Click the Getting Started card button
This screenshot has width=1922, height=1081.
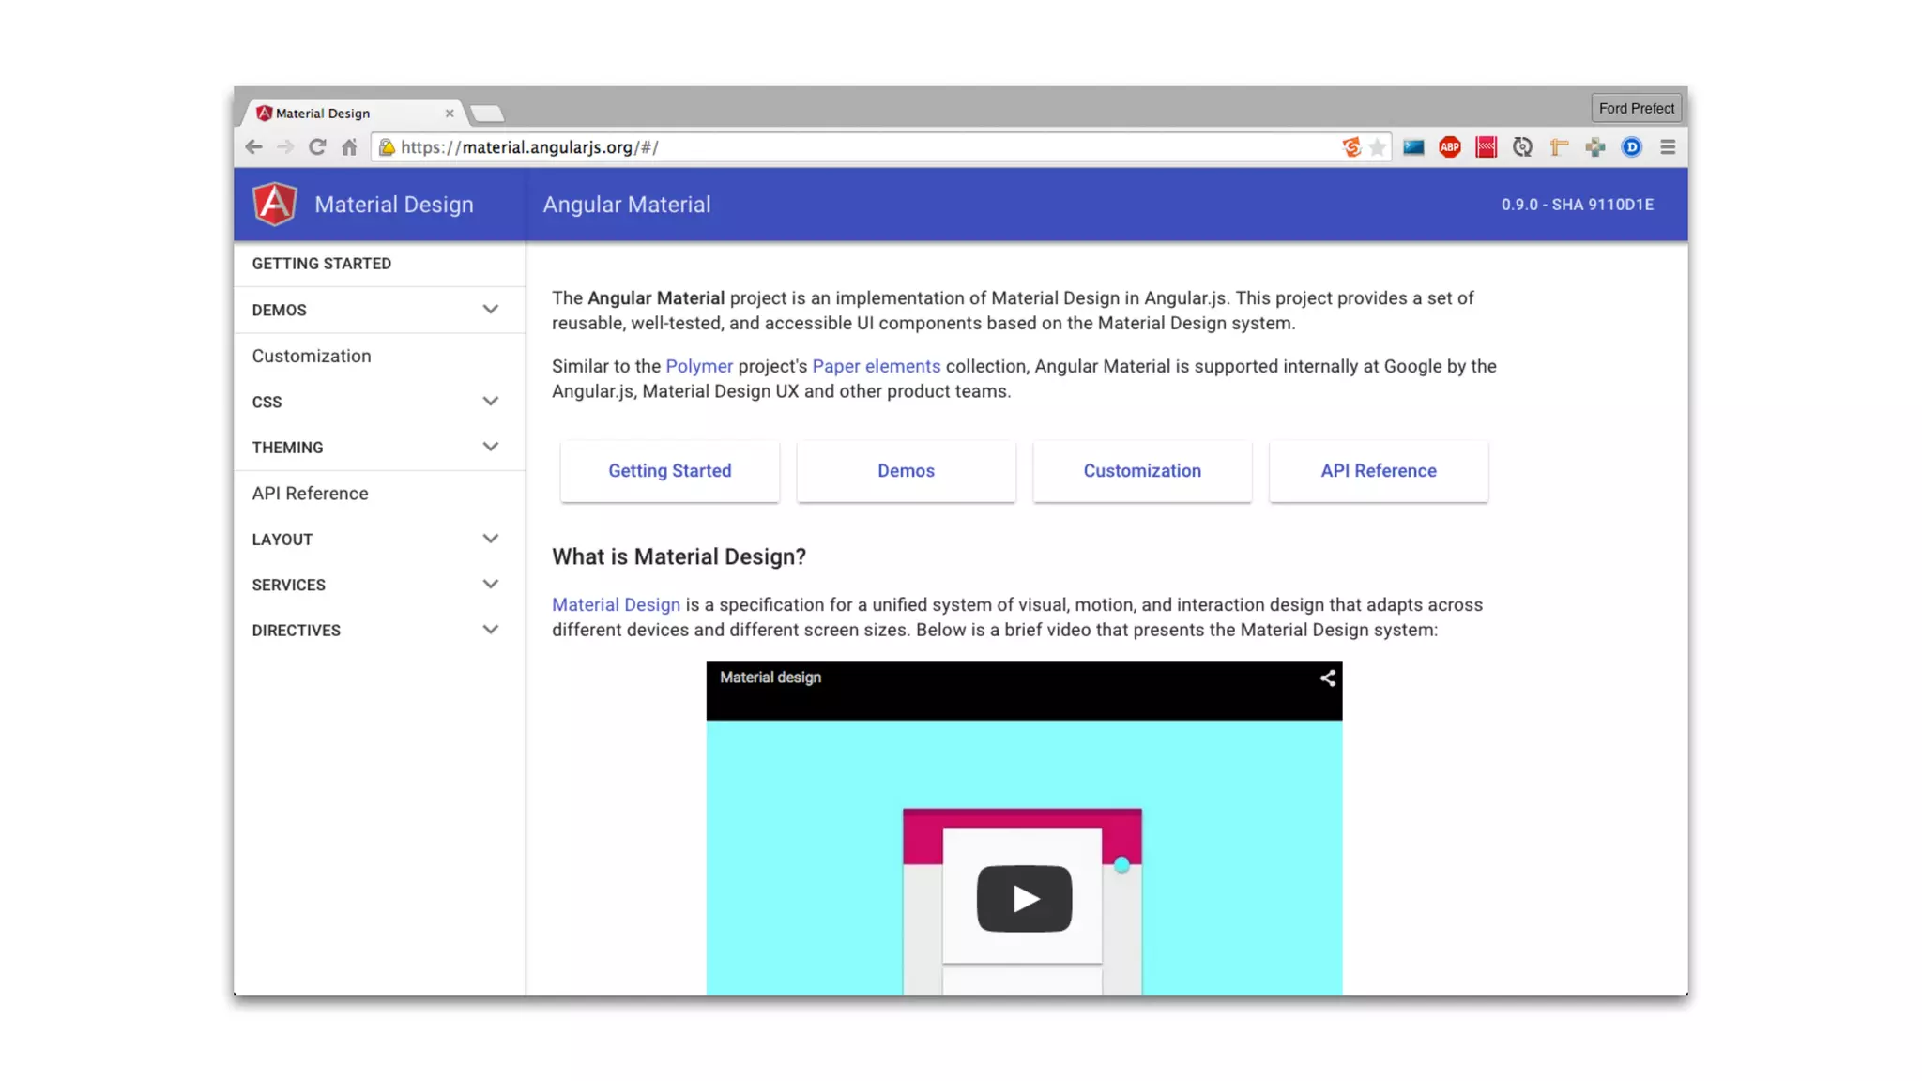669,471
